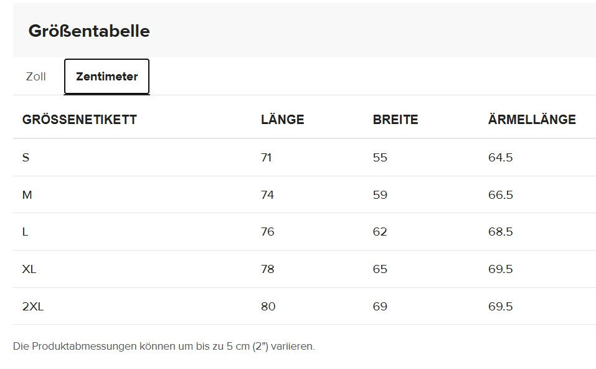Click the length value 78
This screenshot has height=369, width=596.
268,269
